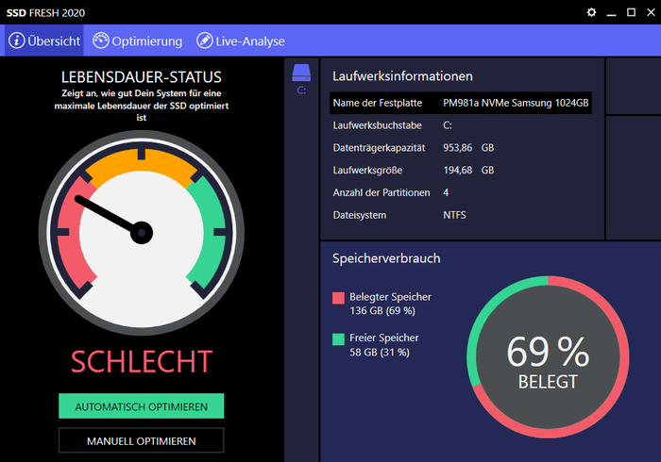Select the C: drive icon

(x=301, y=78)
